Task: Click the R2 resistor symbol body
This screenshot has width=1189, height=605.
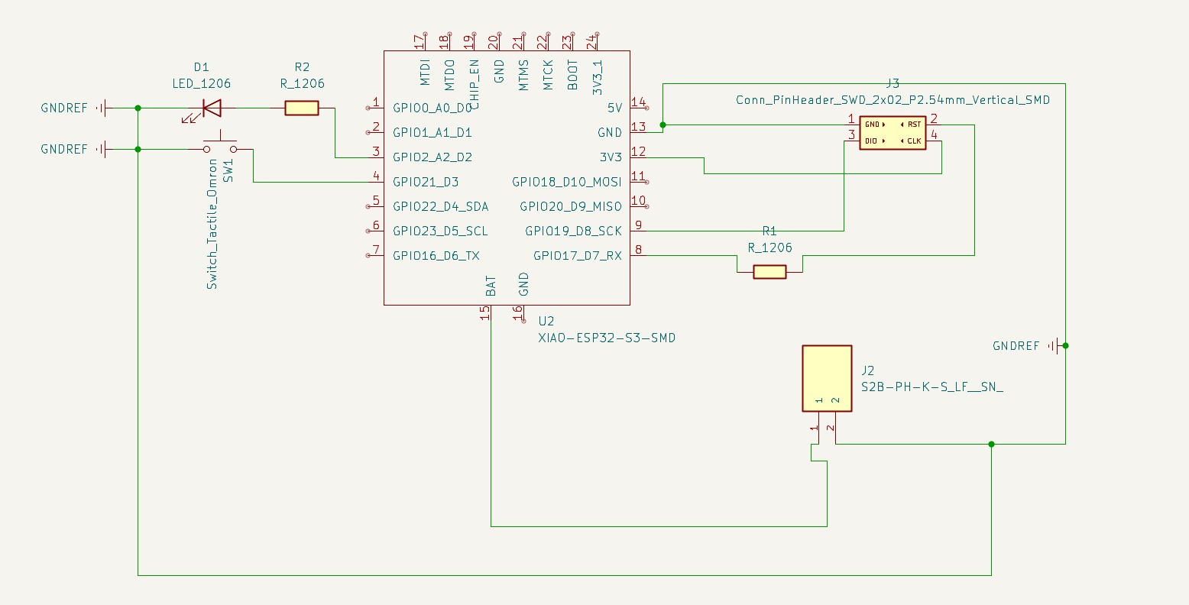Action: pos(301,108)
